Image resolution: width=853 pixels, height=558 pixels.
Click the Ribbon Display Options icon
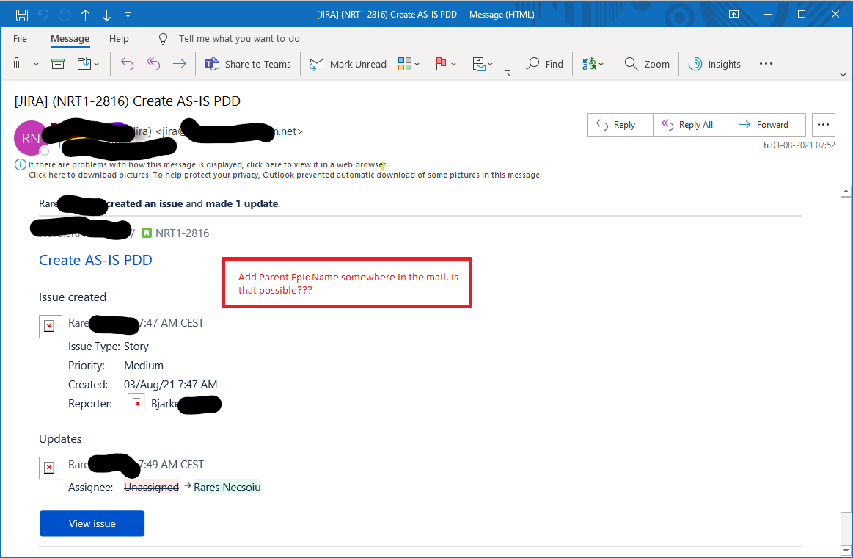734,14
